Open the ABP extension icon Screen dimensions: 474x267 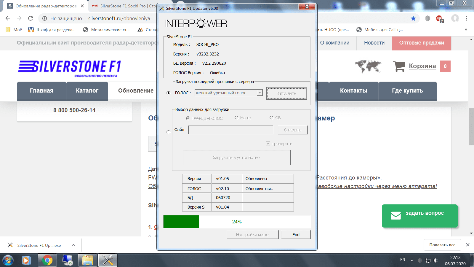click(439, 19)
